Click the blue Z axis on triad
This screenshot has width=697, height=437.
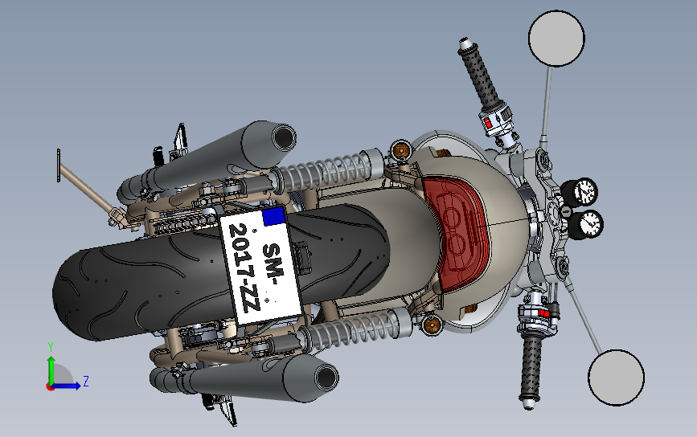point(66,386)
